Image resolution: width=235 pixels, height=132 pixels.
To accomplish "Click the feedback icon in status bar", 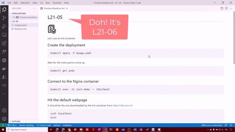I will [226, 125].
